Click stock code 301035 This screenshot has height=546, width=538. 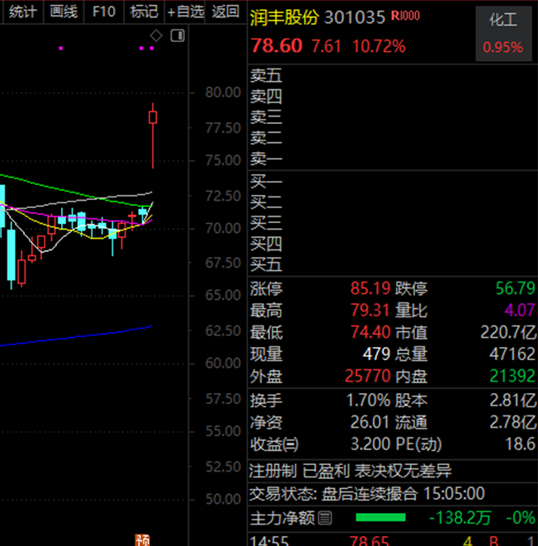(x=355, y=17)
